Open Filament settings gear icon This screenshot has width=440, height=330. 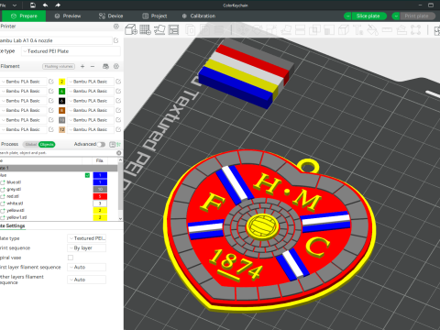pos(116,66)
